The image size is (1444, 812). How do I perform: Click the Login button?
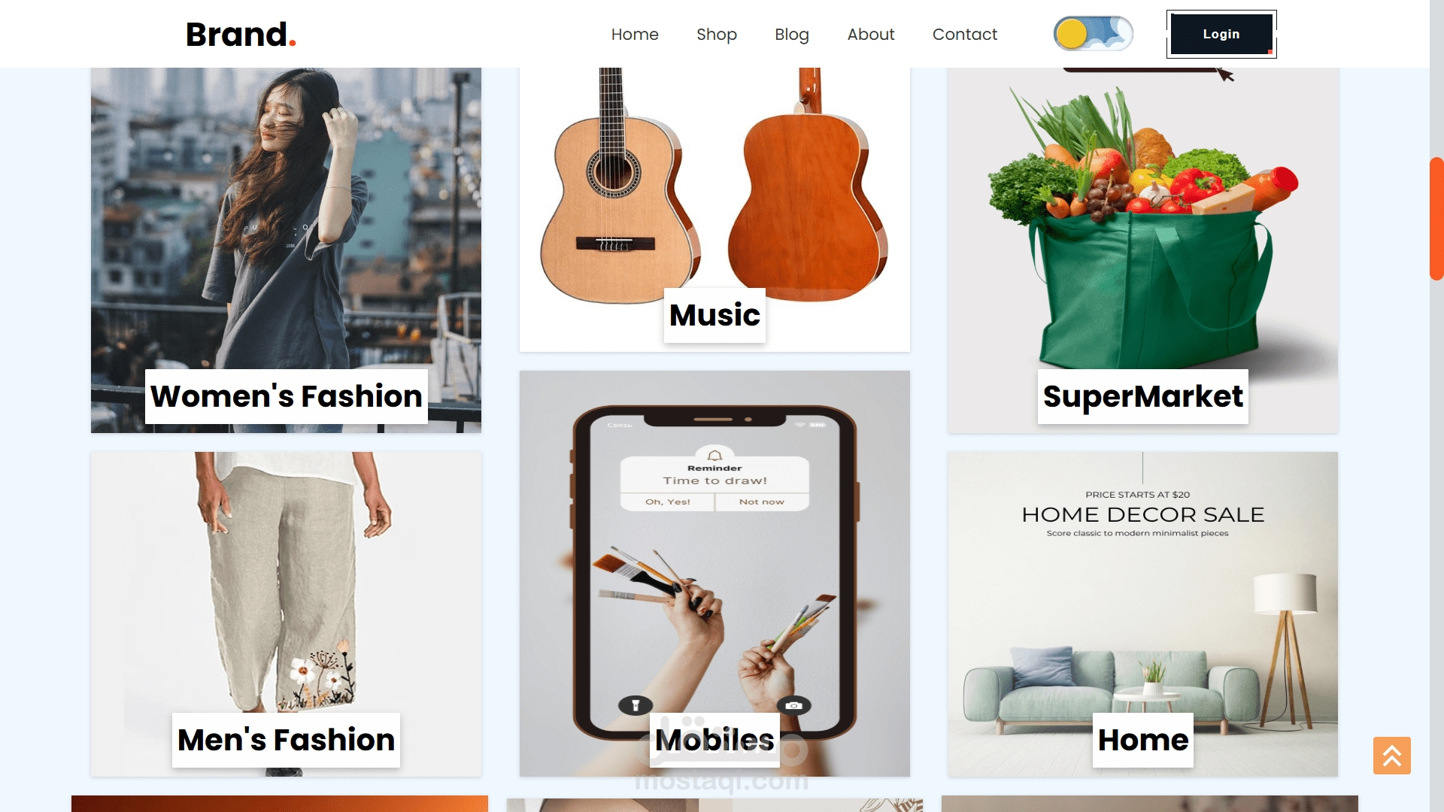pos(1221,34)
